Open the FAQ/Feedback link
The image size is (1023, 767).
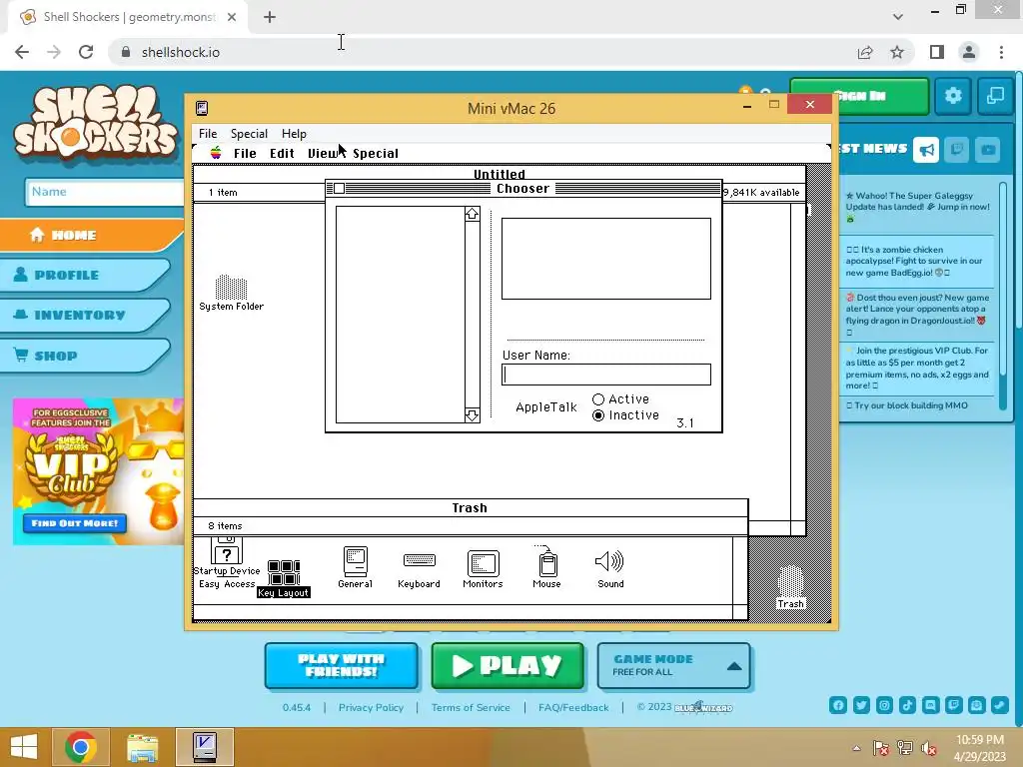(x=573, y=708)
